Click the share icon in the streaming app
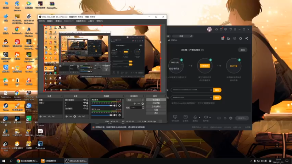This screenshot has width=292, height=164. click(247, 38)
